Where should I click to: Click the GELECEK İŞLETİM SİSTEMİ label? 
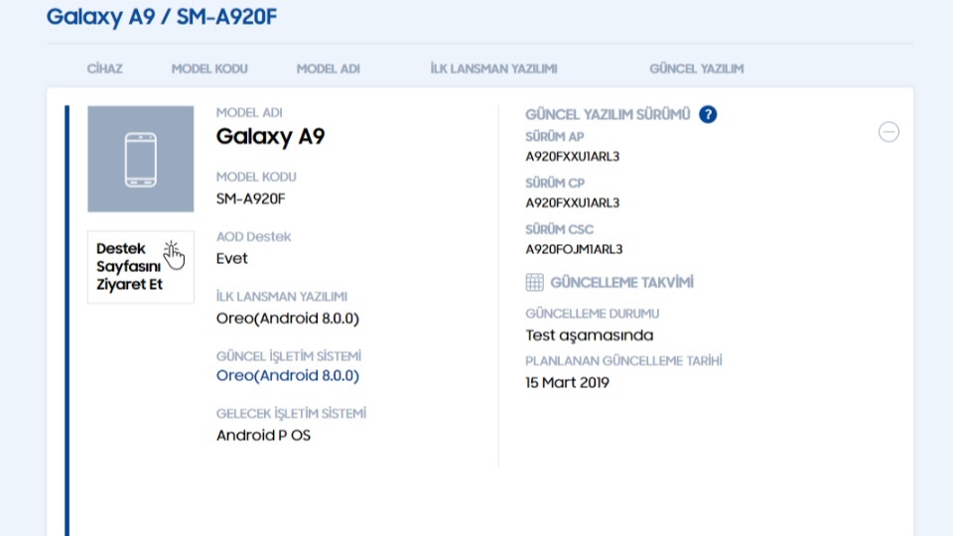click(x=291, y=413)
